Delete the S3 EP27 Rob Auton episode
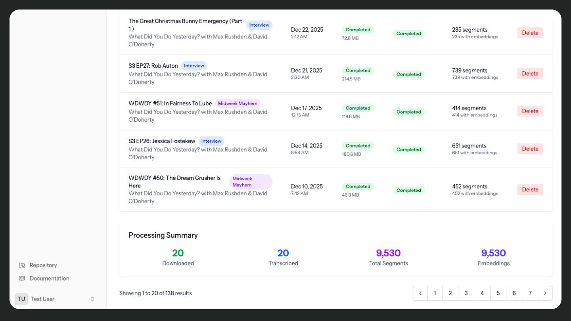The width and height of the screenshot is (571, 321). [530, 74]
